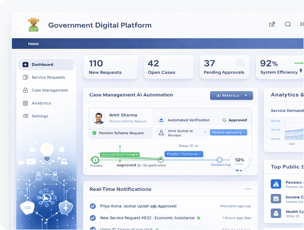Expand the Open Cases card chevron
Image resolution: width=304 pixels, height=230 pixels.
[x=187, y=62]
